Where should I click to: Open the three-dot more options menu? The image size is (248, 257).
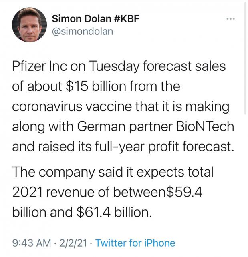coord(231,19)
